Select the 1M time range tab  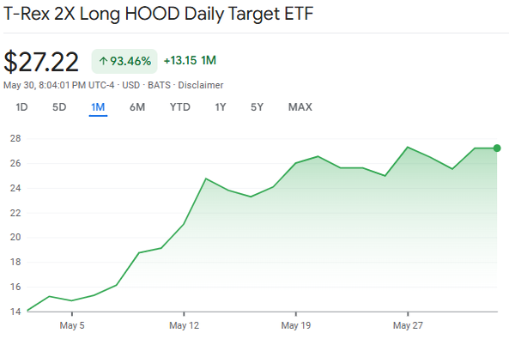(98, 107)
